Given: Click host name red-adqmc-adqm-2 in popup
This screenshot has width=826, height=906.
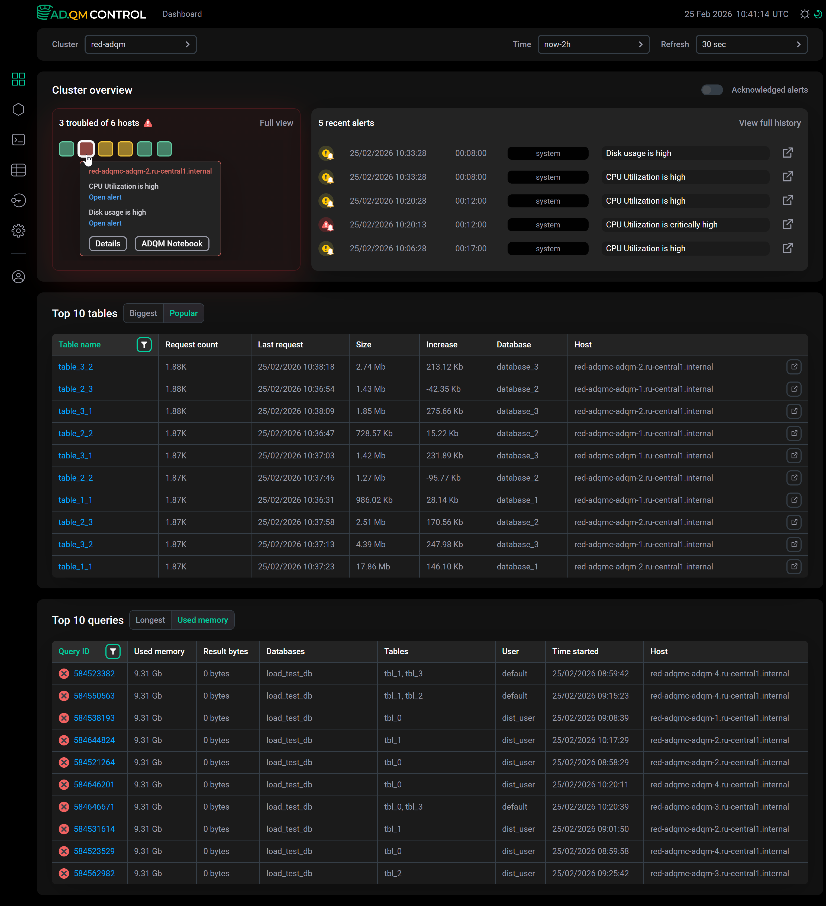Looking at the screenshot, I should pos(150,171).
